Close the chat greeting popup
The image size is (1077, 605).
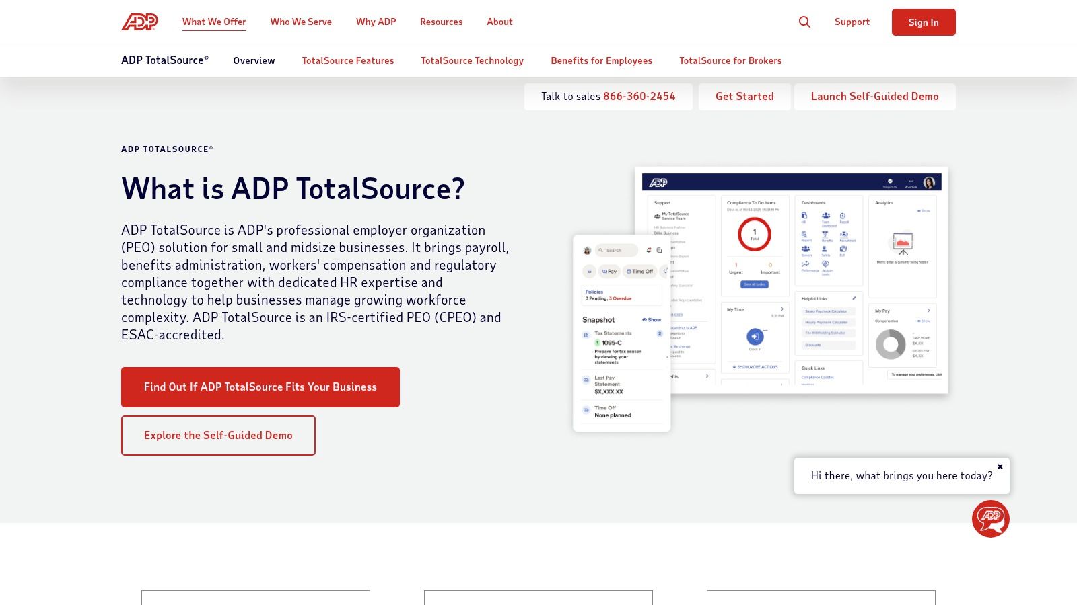(x=1000, y=467)
